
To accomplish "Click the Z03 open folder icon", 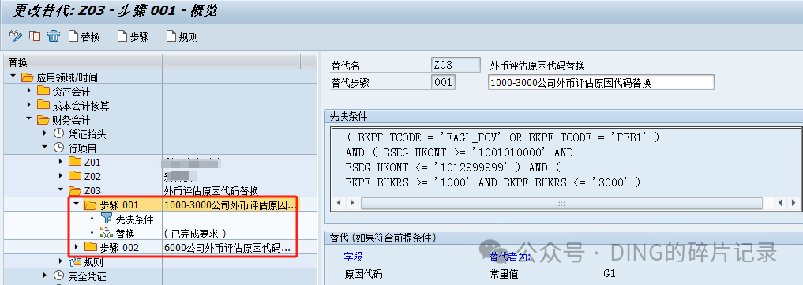I will pyautogui.click(x=75, y=190).
